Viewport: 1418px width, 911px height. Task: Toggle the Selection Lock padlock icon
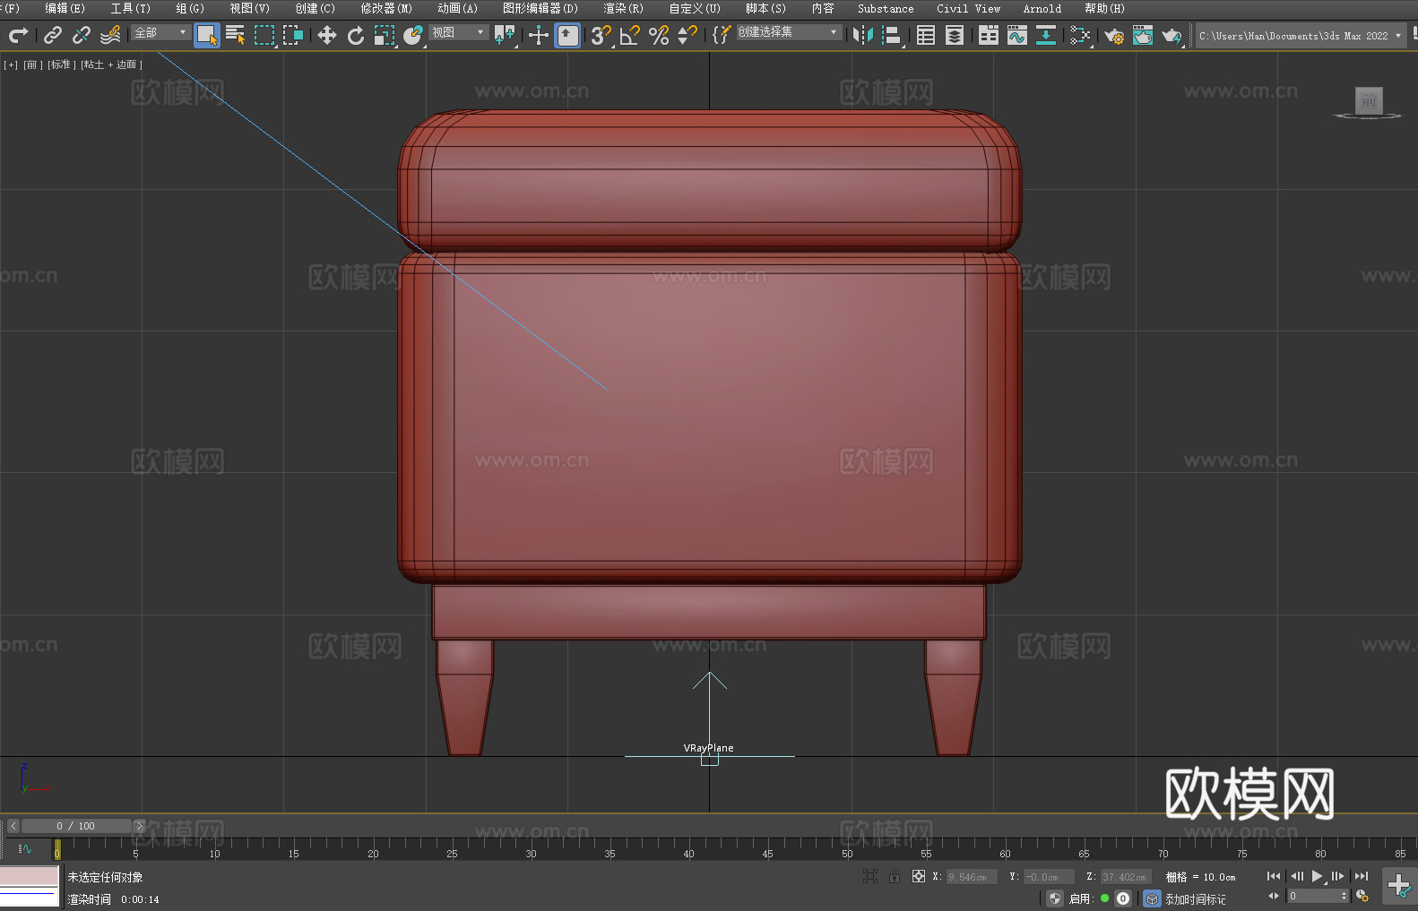[x=895, y=876]
